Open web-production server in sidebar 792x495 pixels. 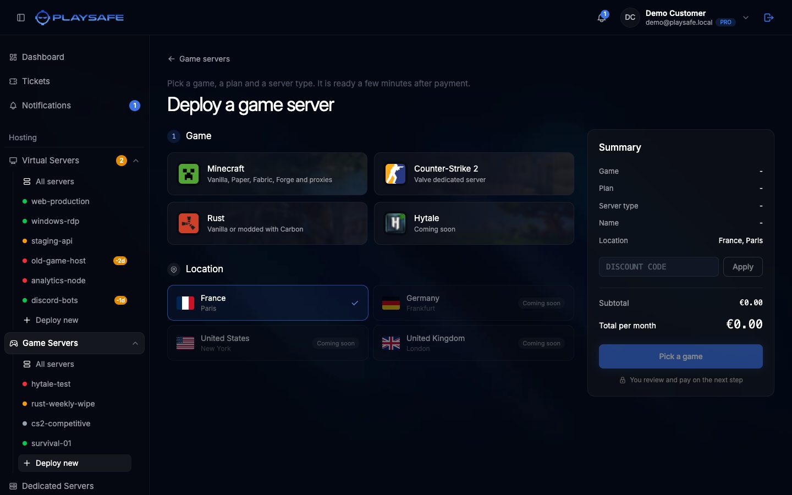[75, 201]
